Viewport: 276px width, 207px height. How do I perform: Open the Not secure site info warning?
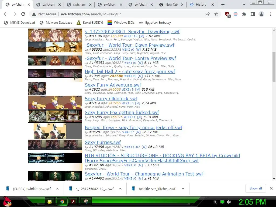44,14
